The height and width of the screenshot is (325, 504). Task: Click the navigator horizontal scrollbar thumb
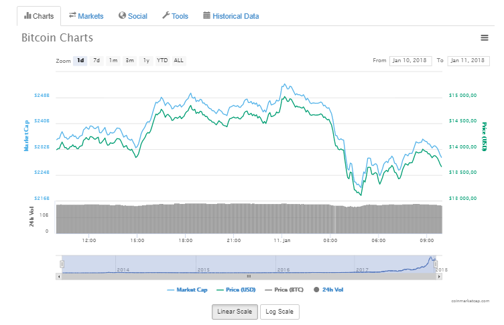pos(249,276)
